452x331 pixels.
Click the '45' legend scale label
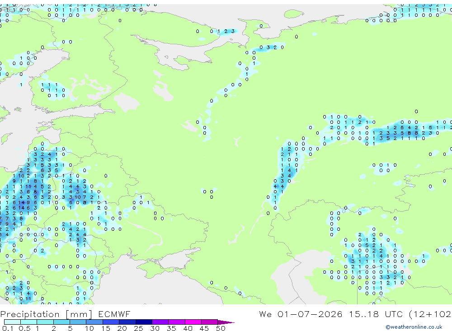coord(204,328)
